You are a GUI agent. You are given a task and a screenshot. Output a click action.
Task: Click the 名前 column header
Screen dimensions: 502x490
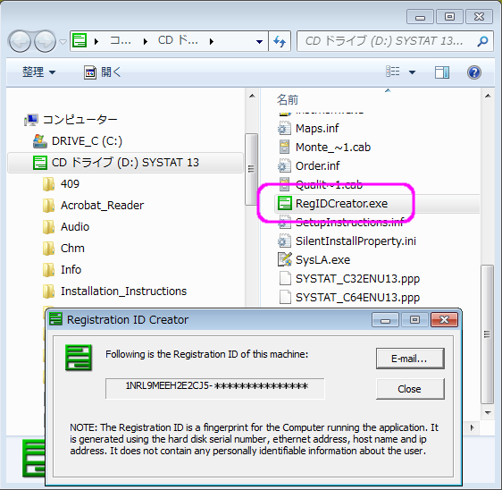pyautogui.click(x=288, y=100)
